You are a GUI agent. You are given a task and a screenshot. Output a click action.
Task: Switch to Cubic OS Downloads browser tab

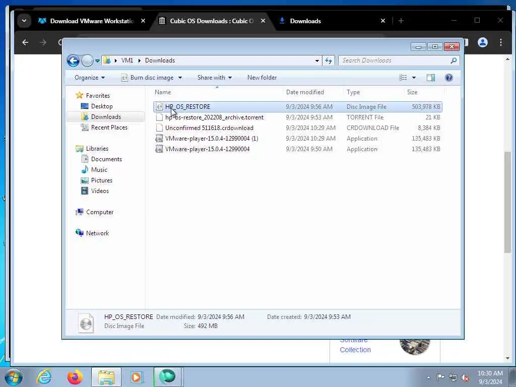coord(212,21)
